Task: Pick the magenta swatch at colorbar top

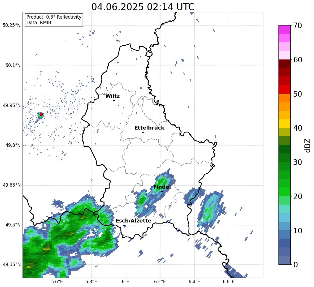Action: 284,29
